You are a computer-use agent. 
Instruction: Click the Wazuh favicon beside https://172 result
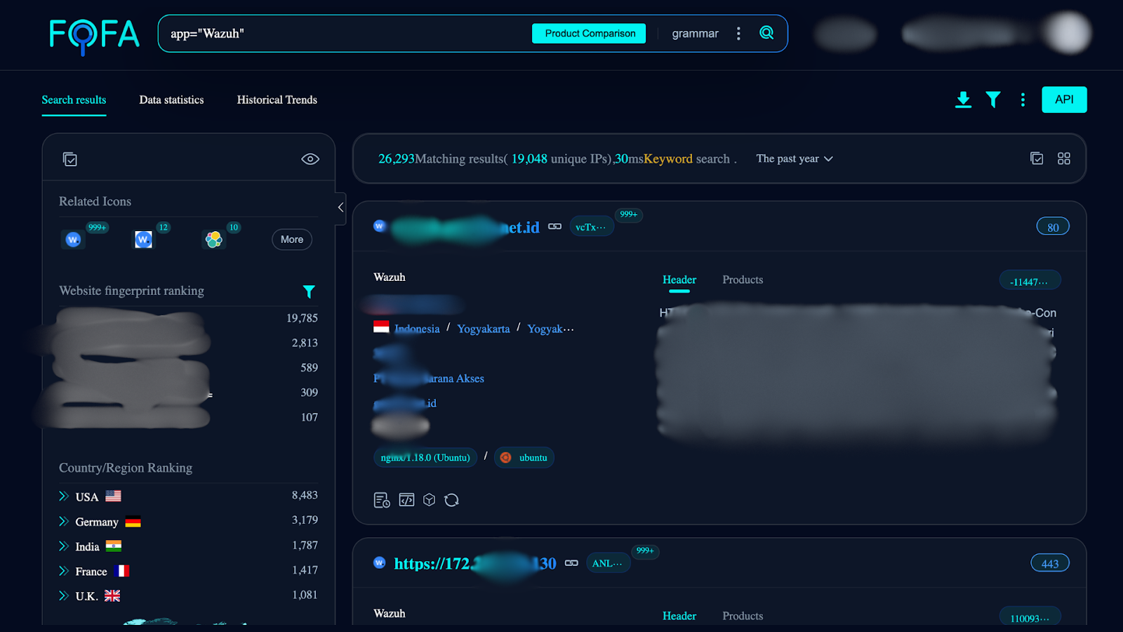(x=380, y=562)
